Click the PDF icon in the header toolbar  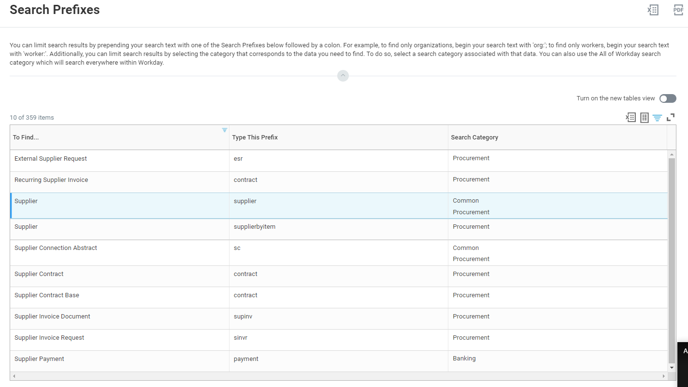pos(678,10)
